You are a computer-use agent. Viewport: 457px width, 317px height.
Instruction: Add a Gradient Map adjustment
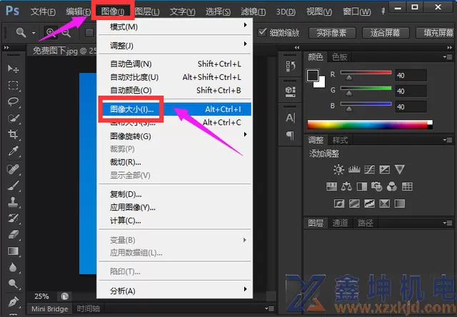pyautogui.click(x=400, y=203)
